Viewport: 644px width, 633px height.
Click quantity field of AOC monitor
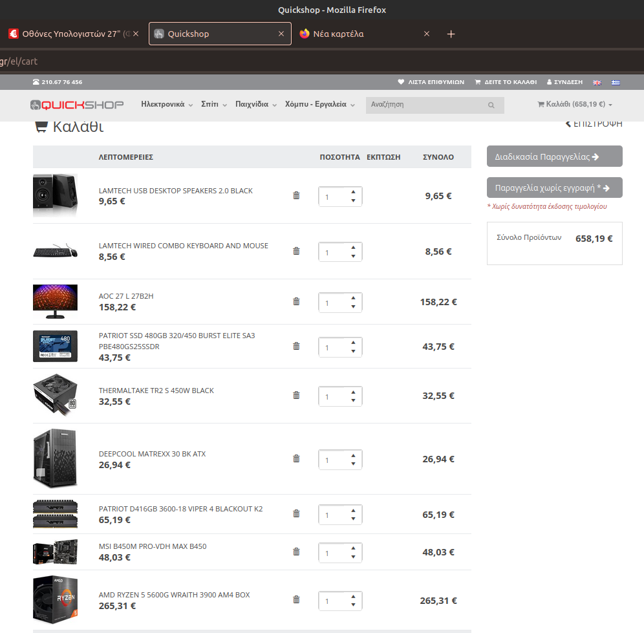click(335, 303)
